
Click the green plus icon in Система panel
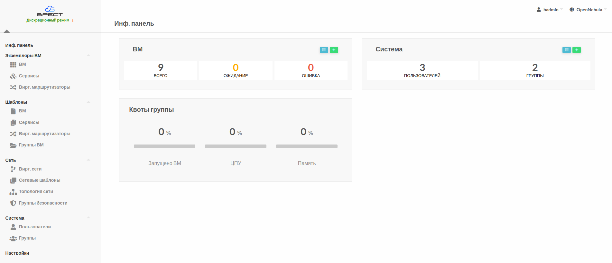(576, 50)
